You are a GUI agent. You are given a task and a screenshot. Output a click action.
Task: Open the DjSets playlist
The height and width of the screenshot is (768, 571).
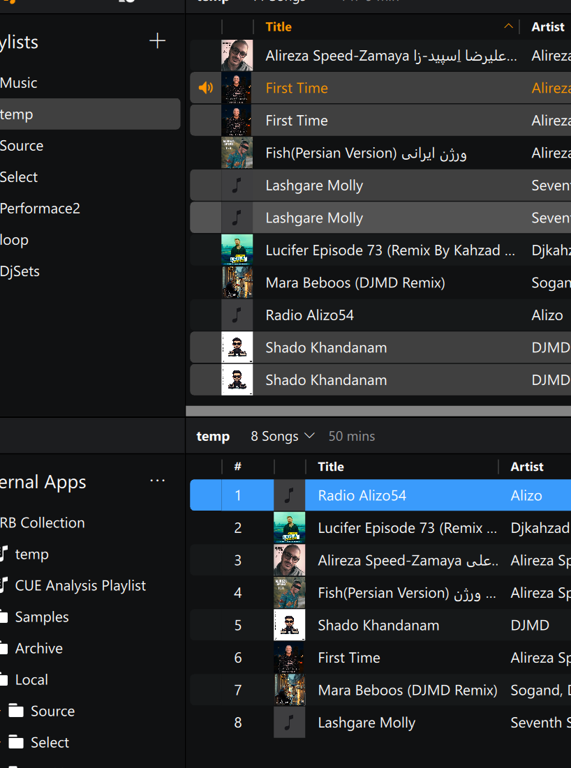coord(20,271)
